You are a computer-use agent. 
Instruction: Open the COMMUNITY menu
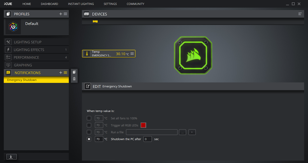pyautogui.click(x=135, y=4)
